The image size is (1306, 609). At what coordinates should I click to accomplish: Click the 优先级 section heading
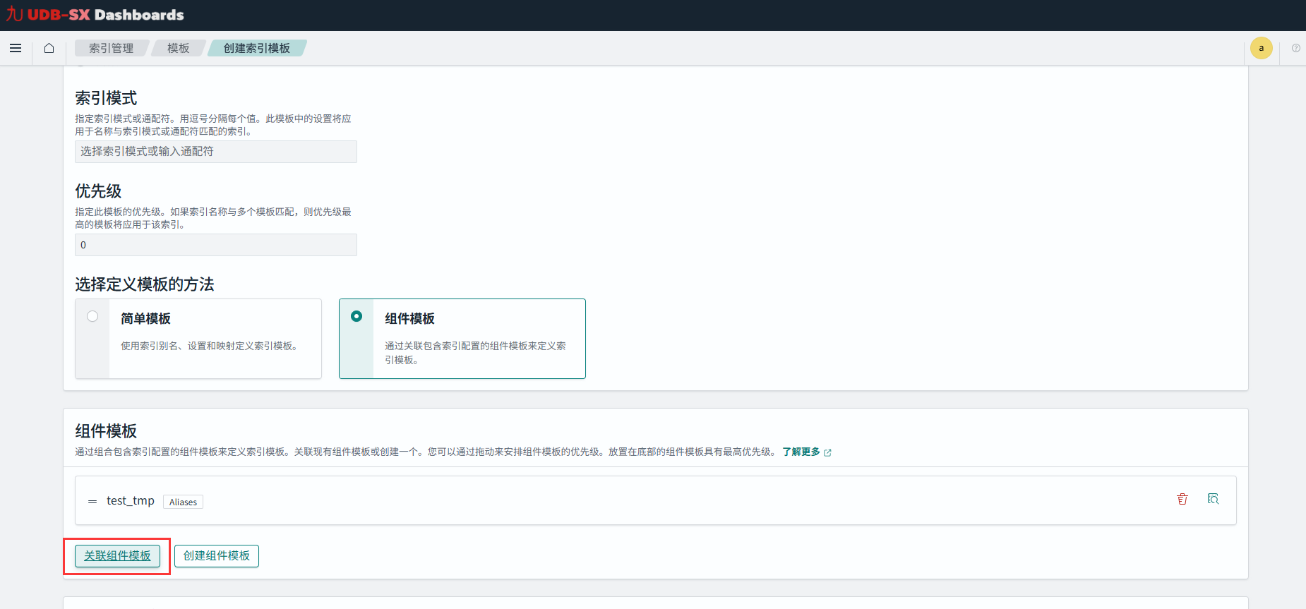click(98, 191)
